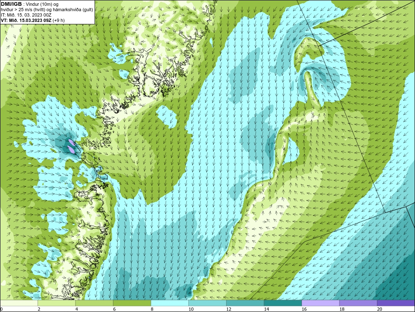Click the DMI/IGB title text

point(11,4)
